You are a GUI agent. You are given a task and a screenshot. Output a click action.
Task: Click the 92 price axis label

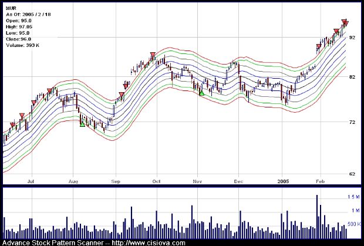[352, 38]
